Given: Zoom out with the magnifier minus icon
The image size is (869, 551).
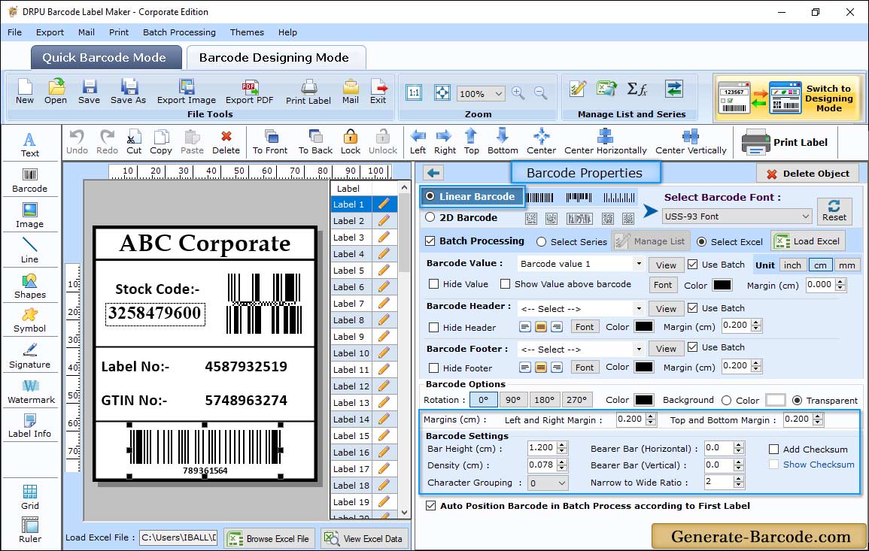Looking at the screenshot, I should point(541,93).
